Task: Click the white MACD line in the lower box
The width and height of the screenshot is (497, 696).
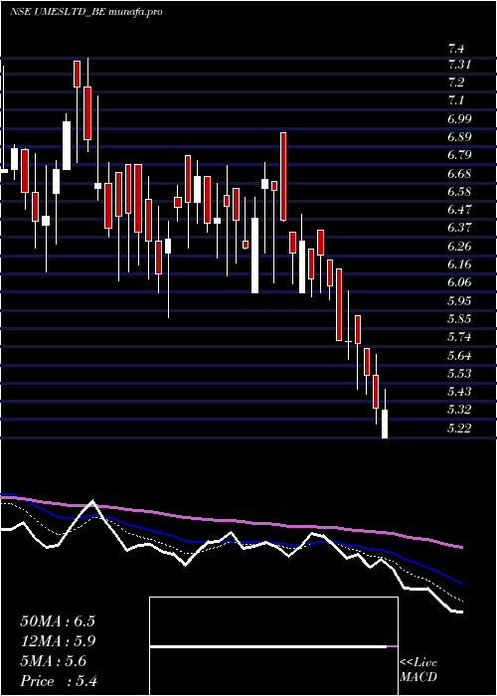Action: [268, 646]
